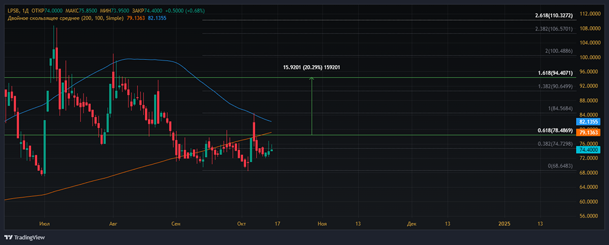Select Fibonacci level label 1(84.5684)

pyautogui.click(x=560, y=108)
